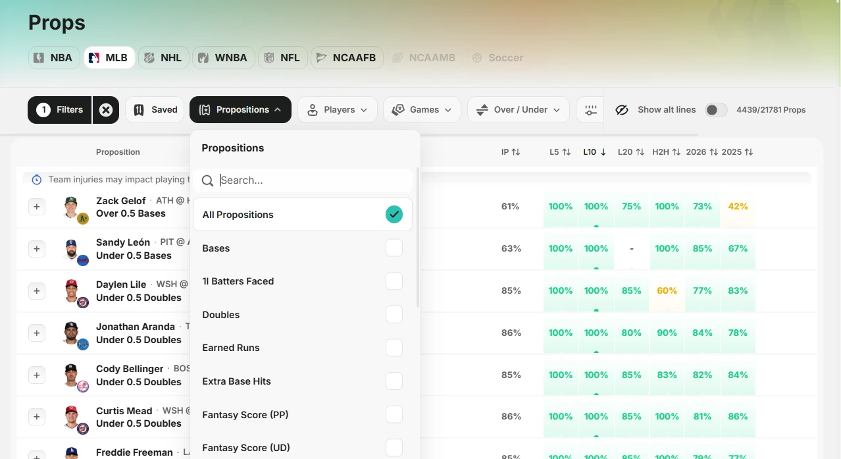Expand Sandy León row with plus
This screenshot has width=841, height=459.
(x=37, y=249)
